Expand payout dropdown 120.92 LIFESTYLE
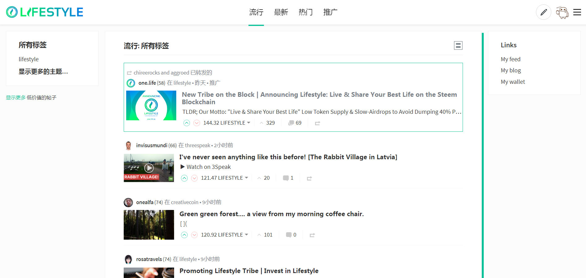The image size is (586, 278). click(225, 235)
